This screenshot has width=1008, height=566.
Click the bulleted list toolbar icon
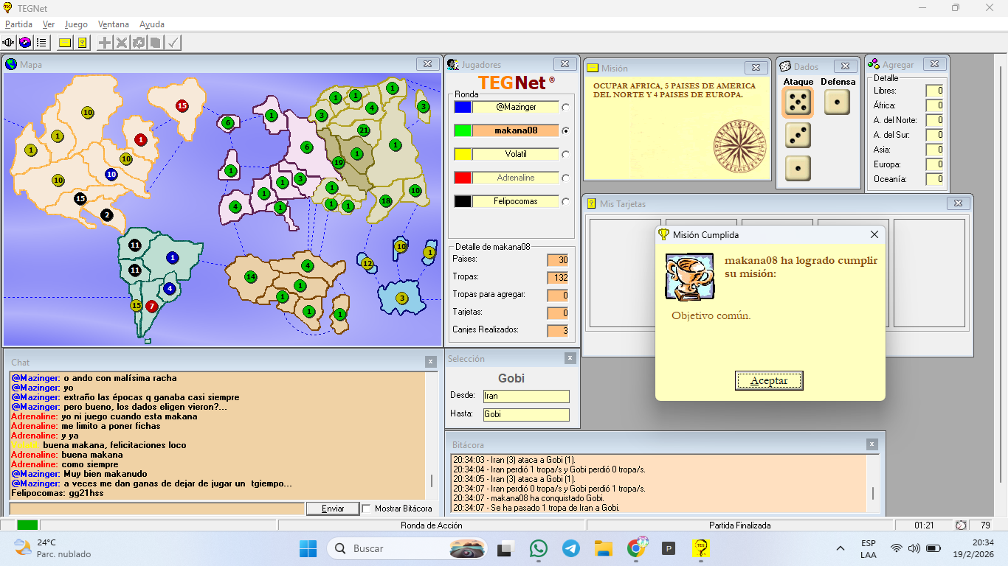tap(41, 43)
